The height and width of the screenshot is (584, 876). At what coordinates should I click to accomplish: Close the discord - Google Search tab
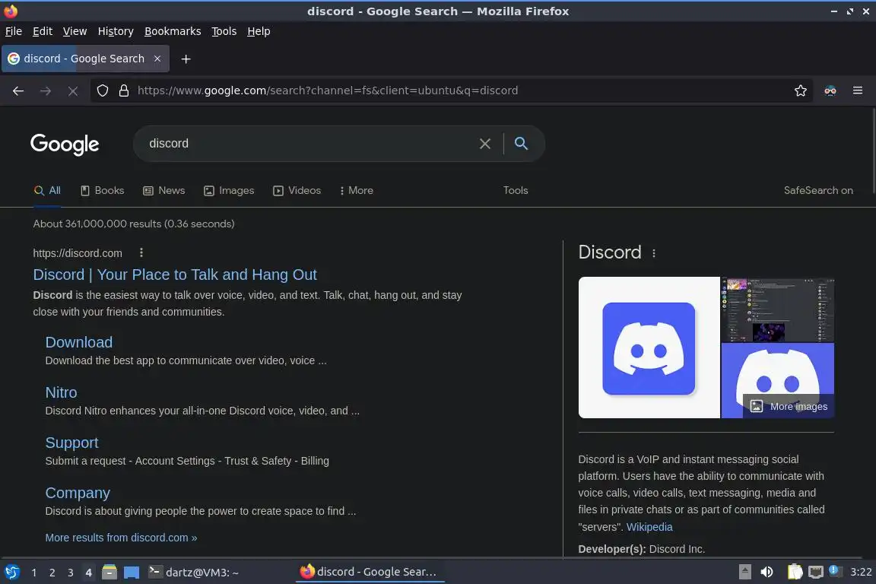(x=157, y=59)
